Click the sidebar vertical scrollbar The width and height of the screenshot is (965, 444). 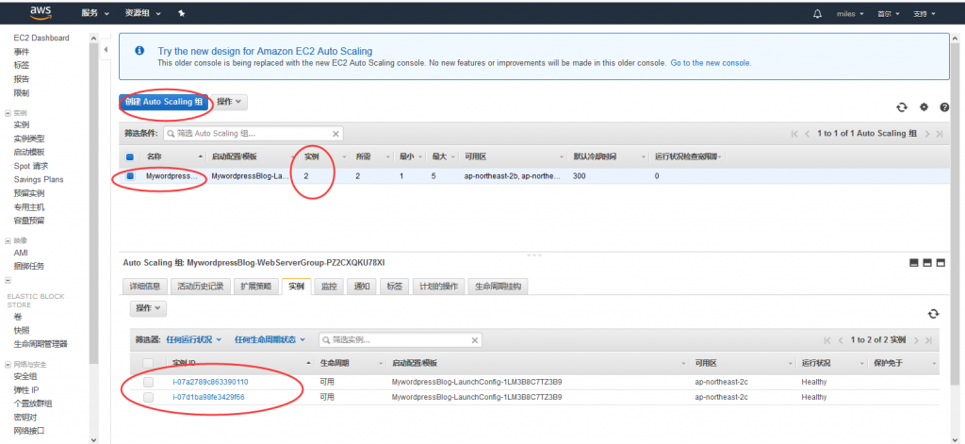(x=93, y=204)
